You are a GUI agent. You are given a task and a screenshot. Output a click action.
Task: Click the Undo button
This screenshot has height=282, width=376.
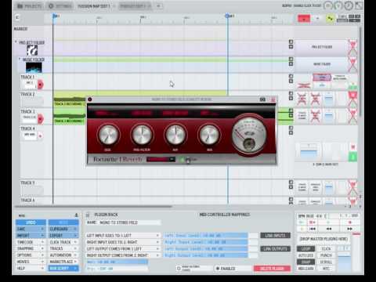click(x=31, y=222)
